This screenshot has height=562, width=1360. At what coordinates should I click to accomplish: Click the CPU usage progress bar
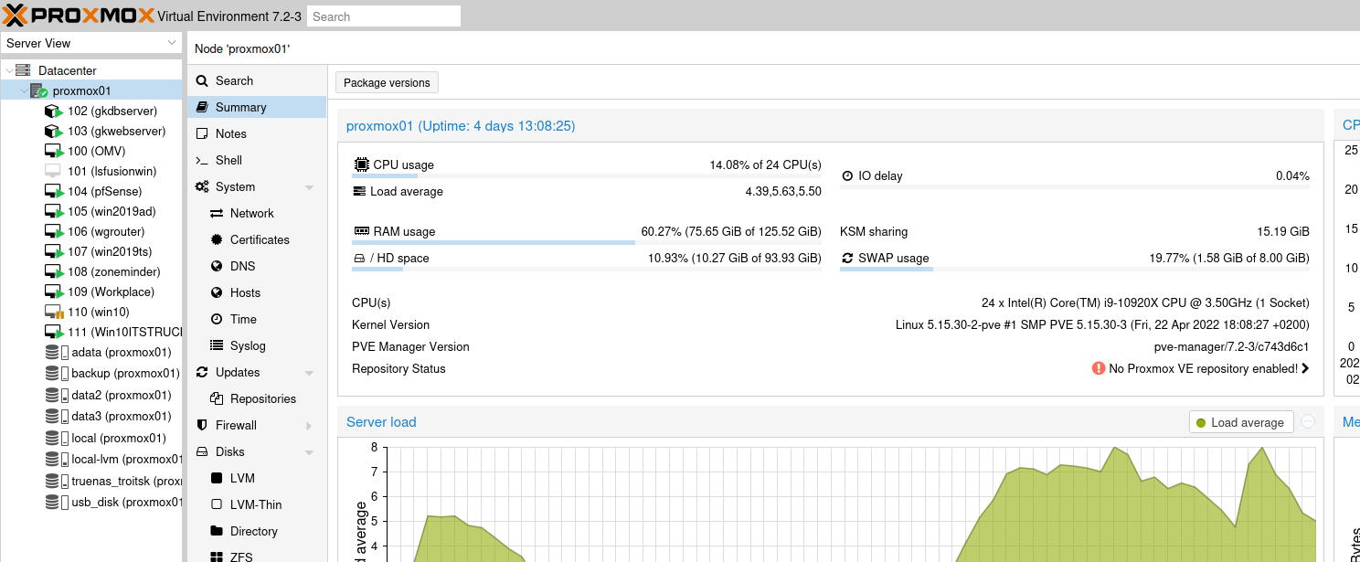click(x=587, y=175)
